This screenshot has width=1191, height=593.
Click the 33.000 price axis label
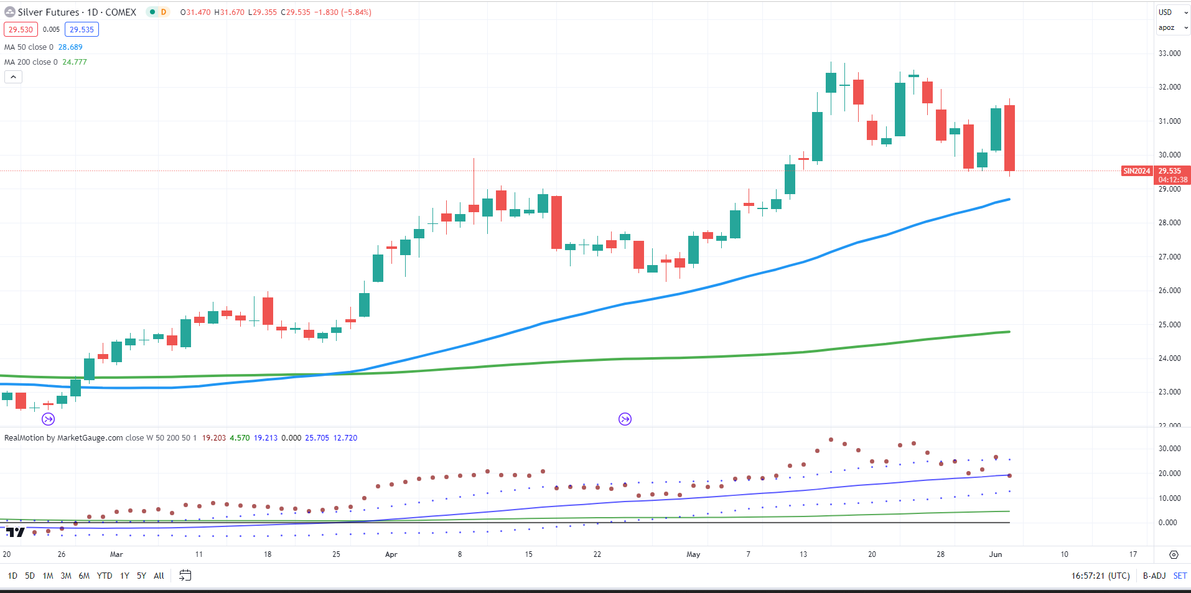[x=1169, y=54]
